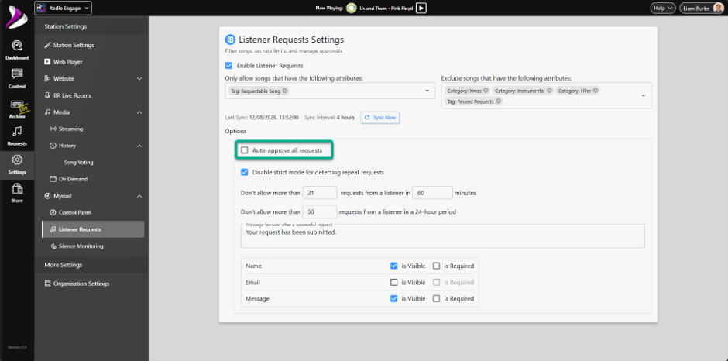Collapse the Myriad section chevron

click(x=139, y=196)
